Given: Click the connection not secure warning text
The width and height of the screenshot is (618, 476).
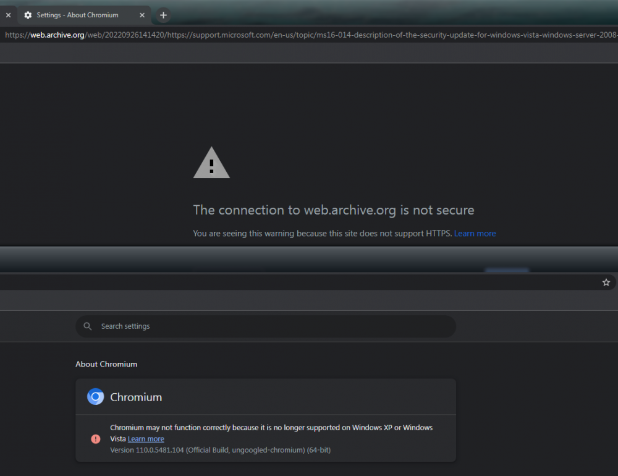Looking at the screenshot, I should [334, 210].
